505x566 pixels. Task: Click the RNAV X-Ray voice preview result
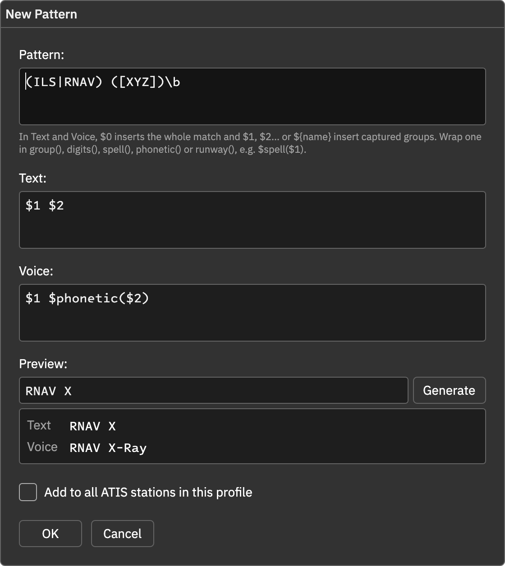coord(108,448)
